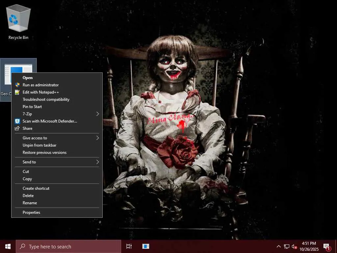Click the Windows Start button
Viewport: 337px width, 253px height.
pos(8,246)
